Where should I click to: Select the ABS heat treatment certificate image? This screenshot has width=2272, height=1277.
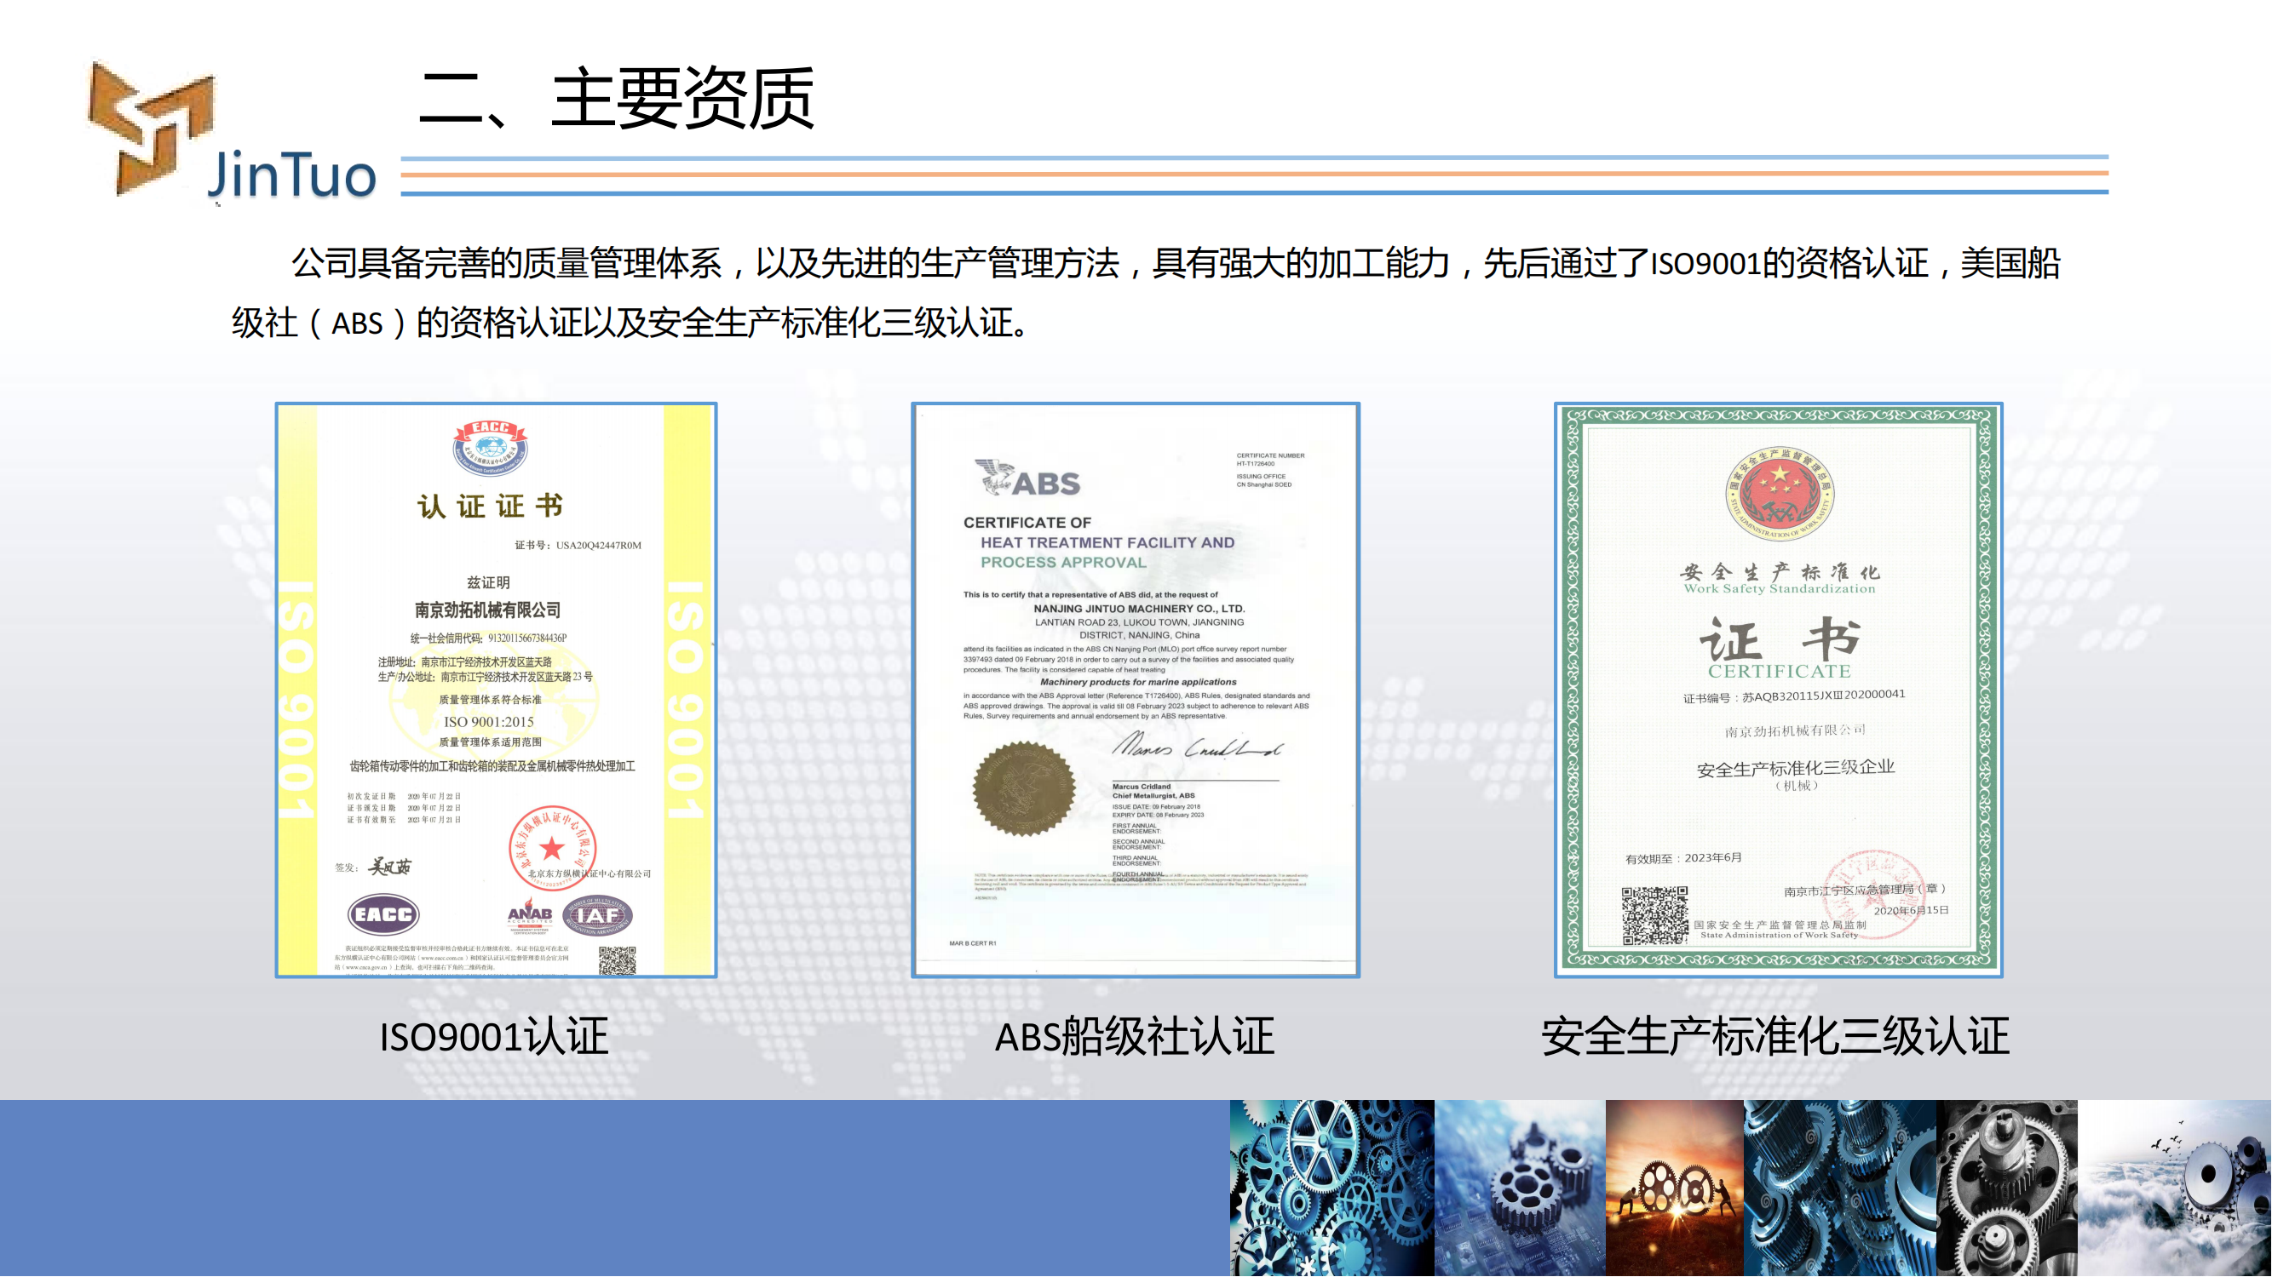click(x=1135, y=690)
